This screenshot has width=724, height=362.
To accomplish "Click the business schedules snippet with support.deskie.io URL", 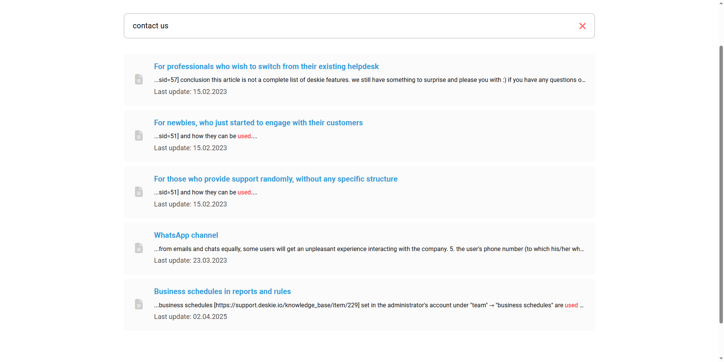I will pos(369,305).
